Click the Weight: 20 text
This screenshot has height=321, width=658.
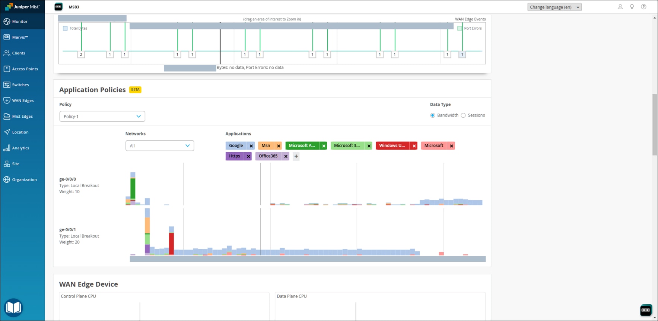coord(70,242)
